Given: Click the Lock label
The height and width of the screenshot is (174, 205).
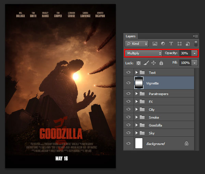Looking at the screenshot, I should [129, 63].
